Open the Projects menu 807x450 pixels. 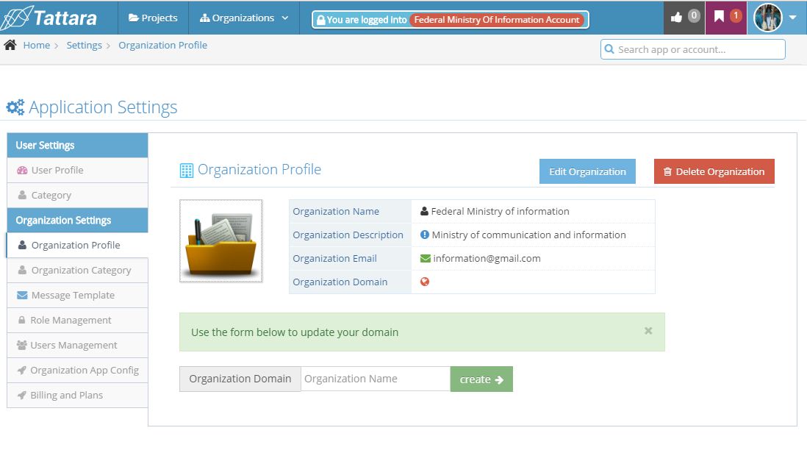[x=153, y=18]
